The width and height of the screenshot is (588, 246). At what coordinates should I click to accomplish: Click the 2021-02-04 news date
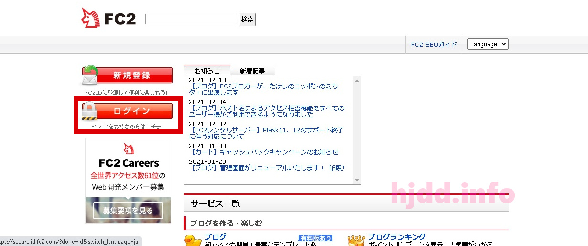[x=207, y=102]
